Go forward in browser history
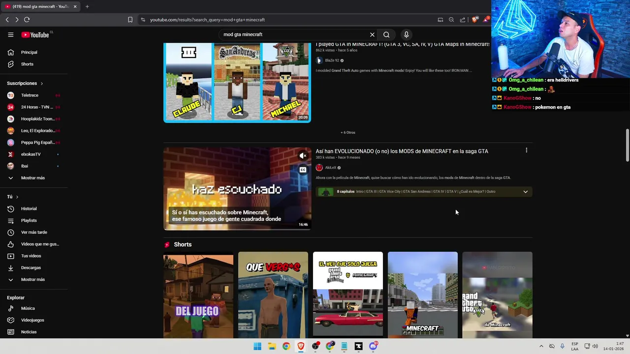Image resolution: width=630 pixels, height=354 pixels. (x=17, y=20)
